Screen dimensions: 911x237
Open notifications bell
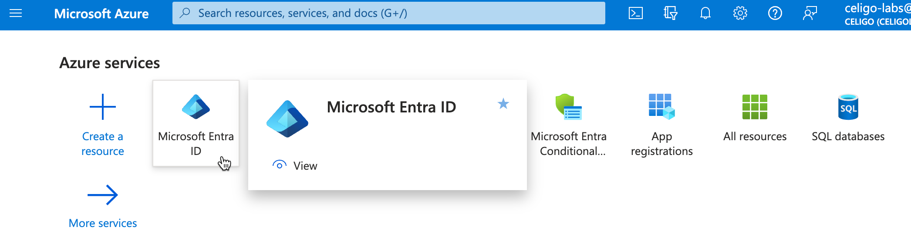point(705,13)
